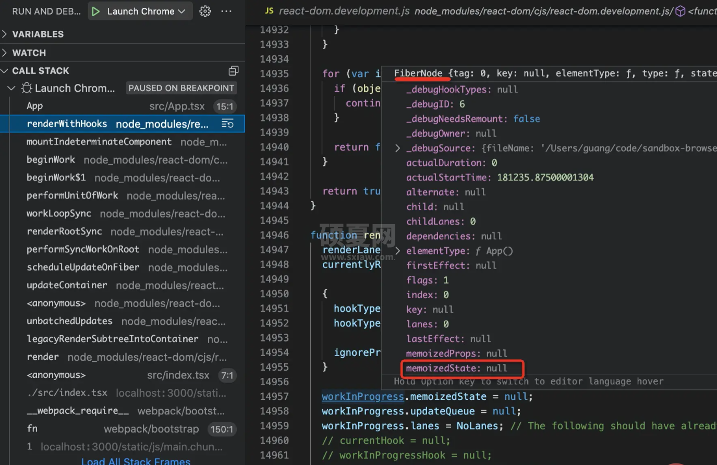Click the cube symbol icon in breadcrumb
This screenshot has width=717, height=465.
(680, 11)
